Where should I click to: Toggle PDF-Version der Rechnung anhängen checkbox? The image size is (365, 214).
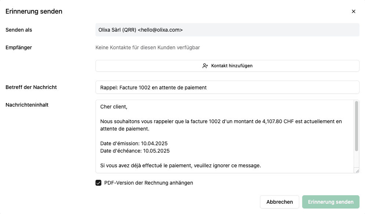tap(98, 183)
